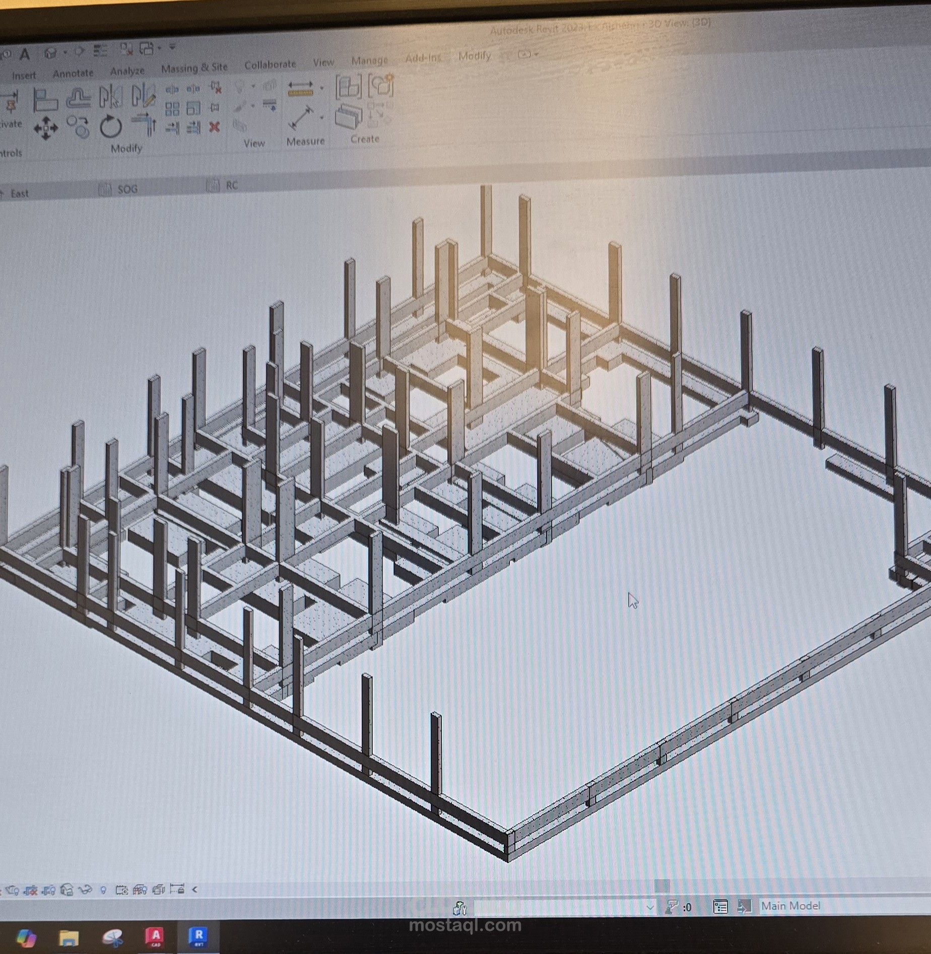Viewport: 931px width, 954px height.
Task: Choose Mirror - Draw Axis tool
Action: point(144,96)
